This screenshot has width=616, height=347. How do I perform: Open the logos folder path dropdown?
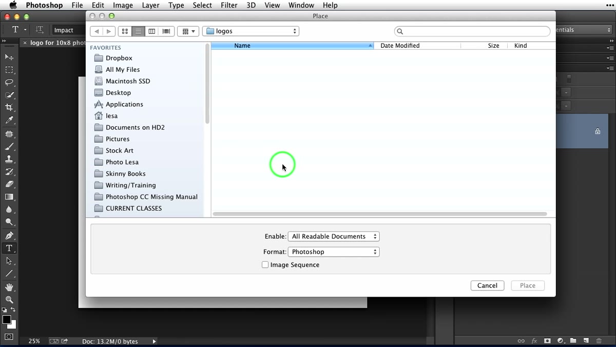(x=251, y=31)
